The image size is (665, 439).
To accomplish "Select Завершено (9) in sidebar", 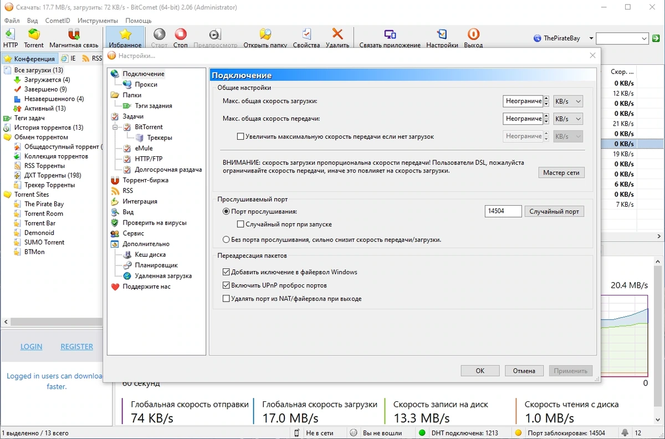I will pos(45,89).
